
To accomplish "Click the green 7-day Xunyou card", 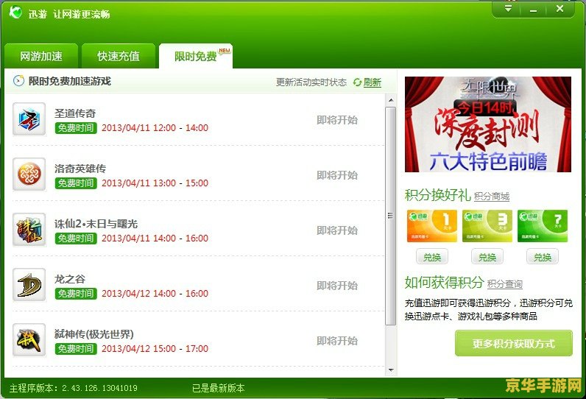I will click(543, 226).
